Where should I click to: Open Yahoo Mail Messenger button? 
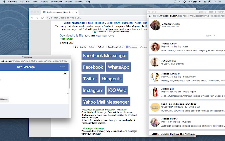[106, 102]
